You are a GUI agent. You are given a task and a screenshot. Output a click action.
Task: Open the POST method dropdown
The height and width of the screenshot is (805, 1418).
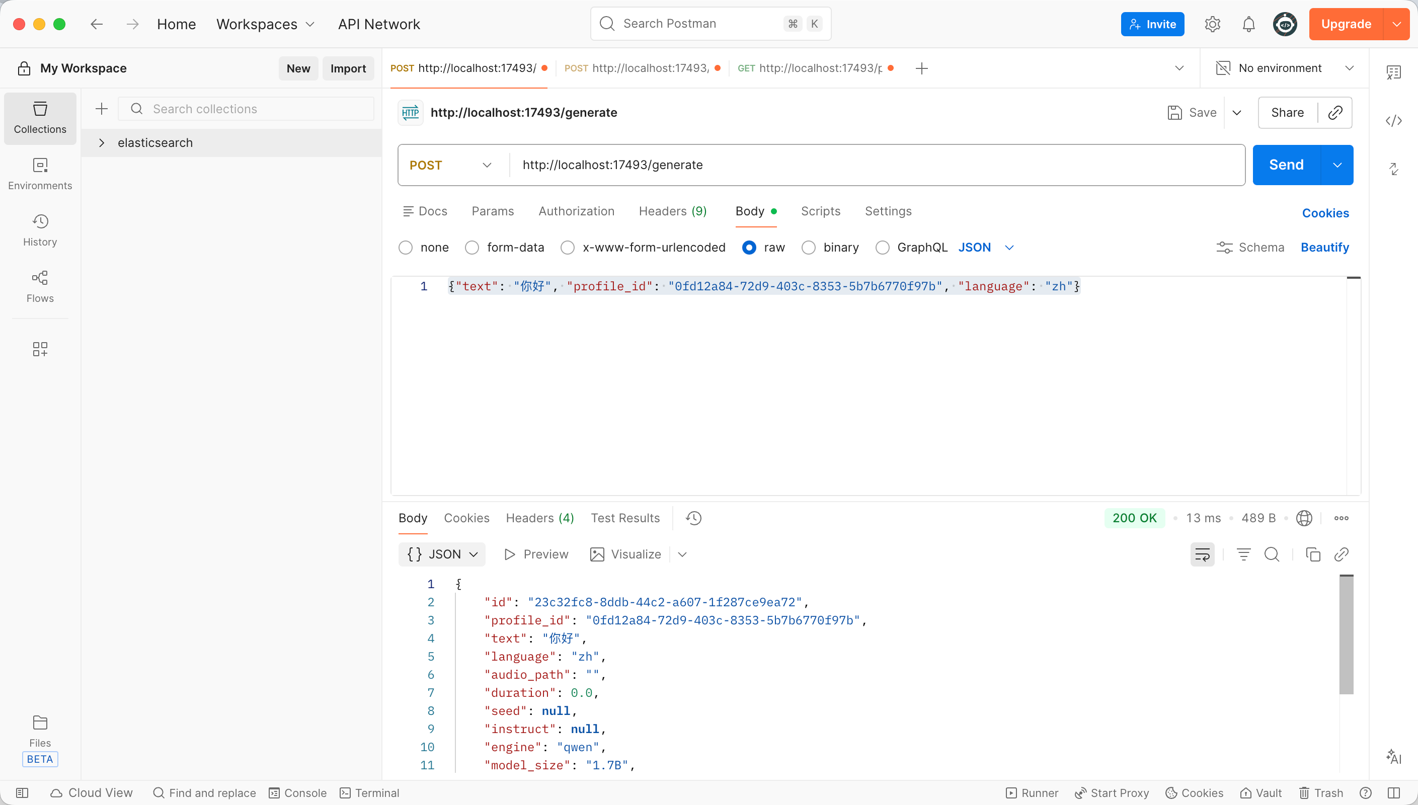tap(450, 166)
